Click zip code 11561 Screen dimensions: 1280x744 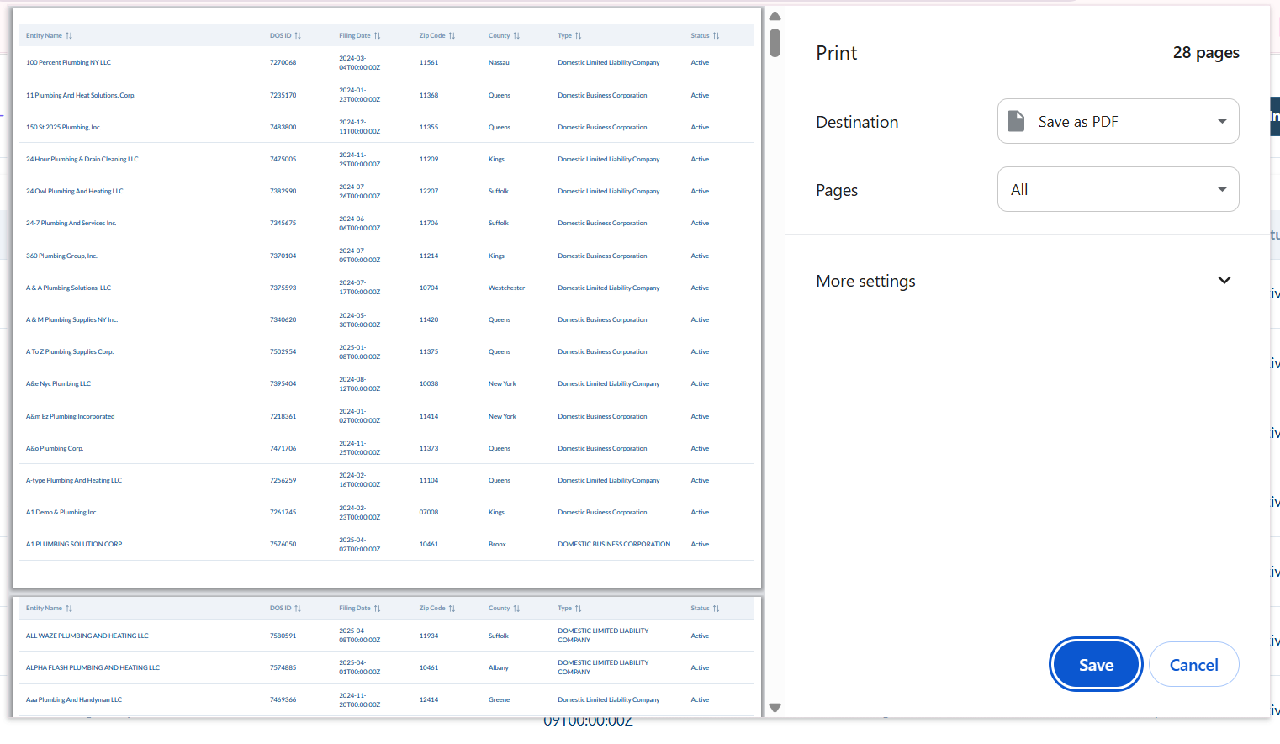(429, 62)
